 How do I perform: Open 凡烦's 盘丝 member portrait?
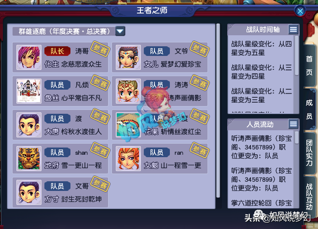[29, 91]
